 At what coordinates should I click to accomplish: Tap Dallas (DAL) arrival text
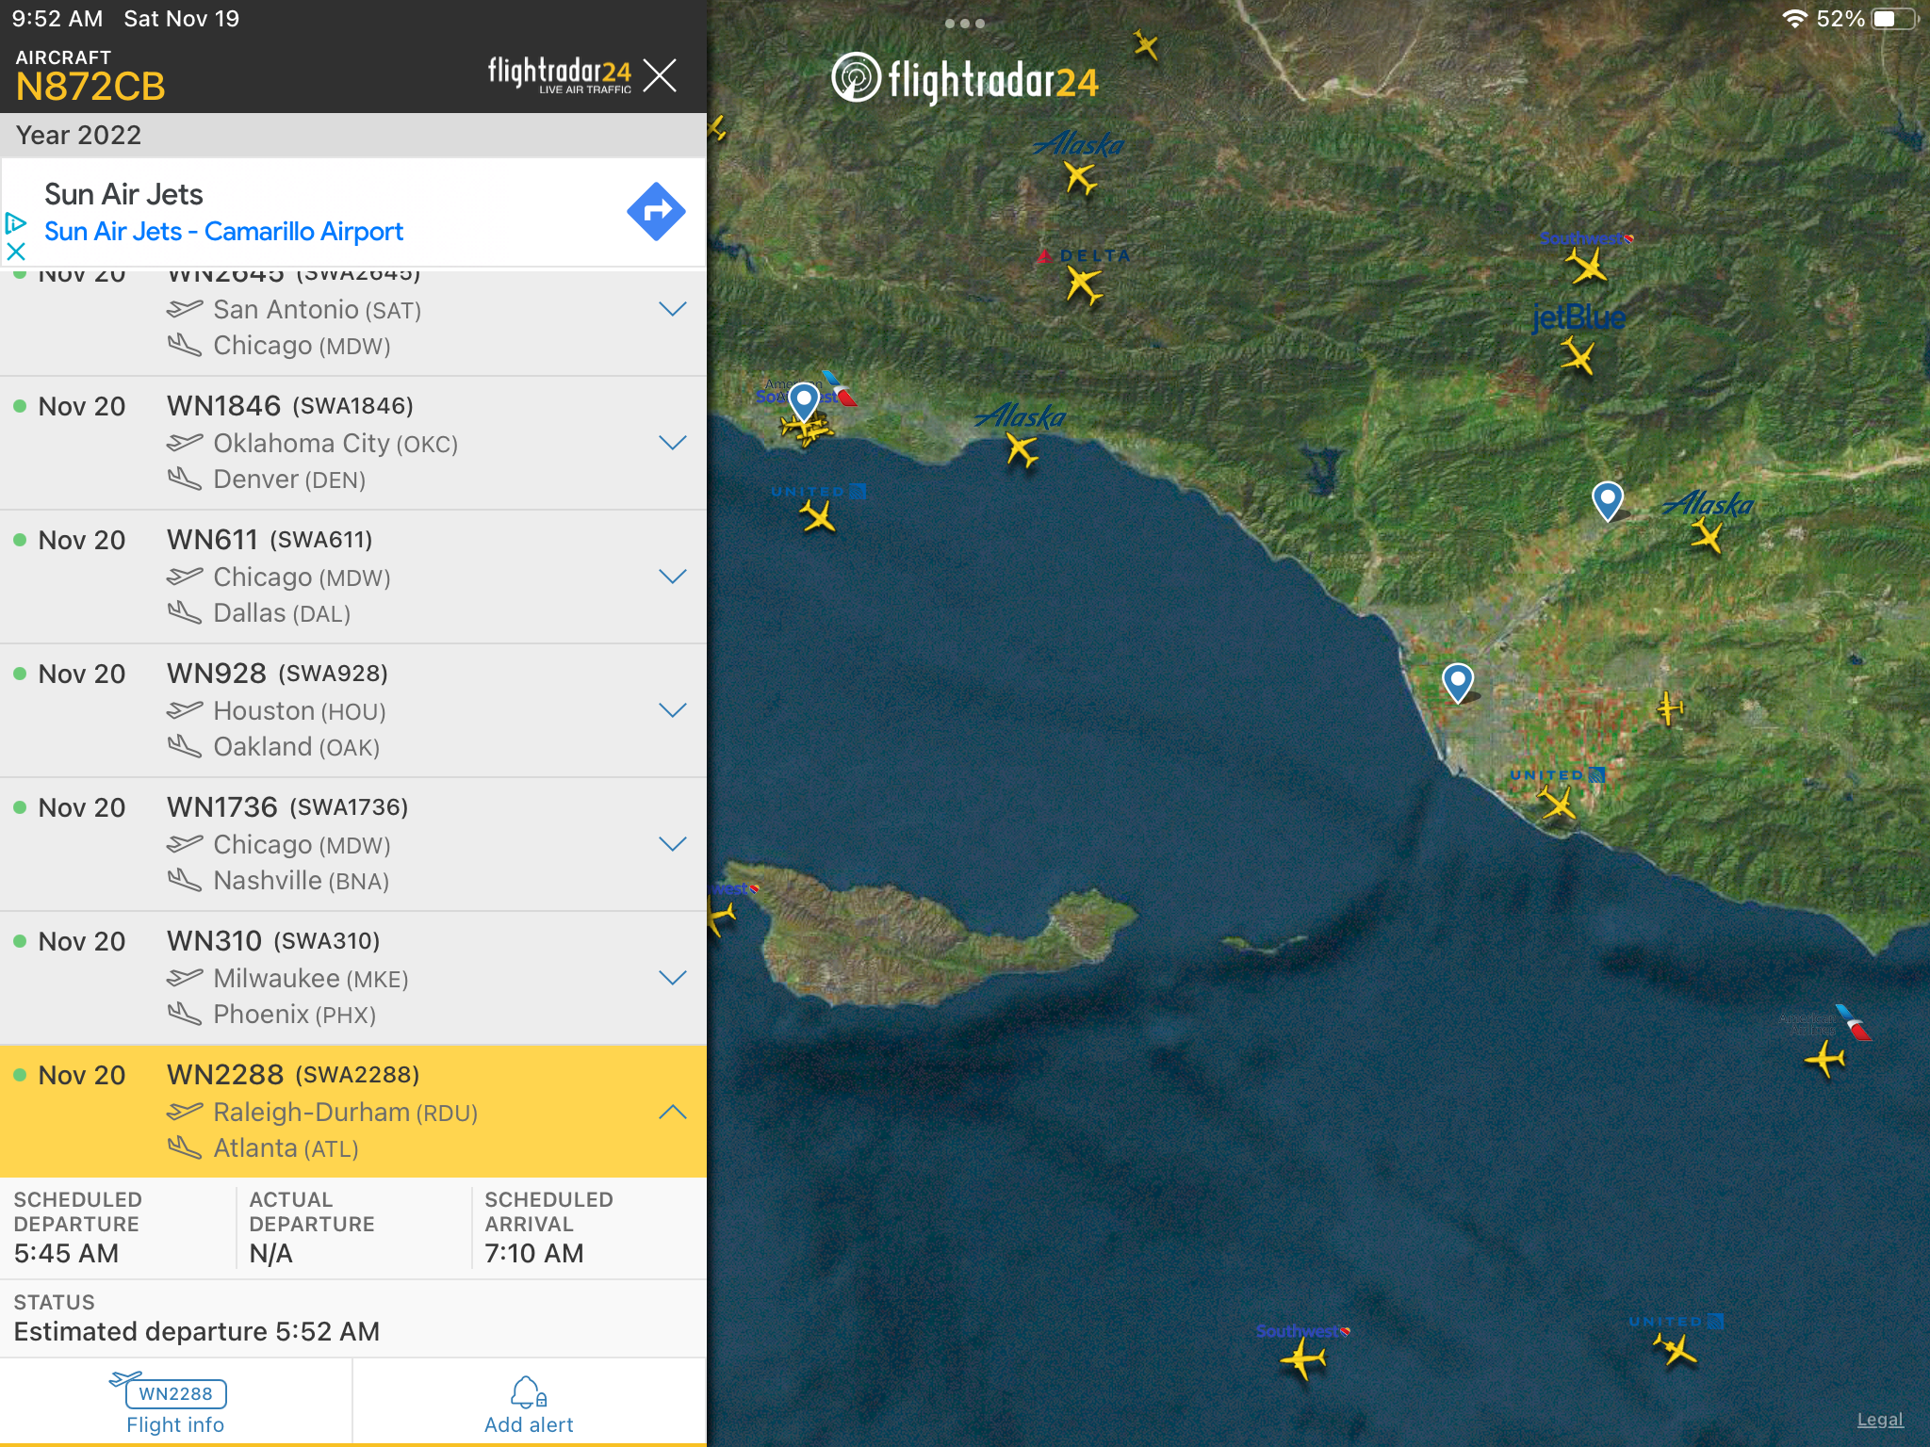tap(282, 613)
